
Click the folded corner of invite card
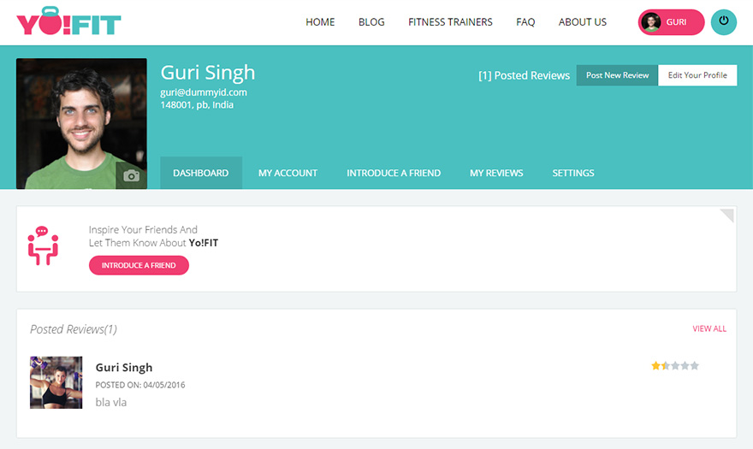coord(727,214)
